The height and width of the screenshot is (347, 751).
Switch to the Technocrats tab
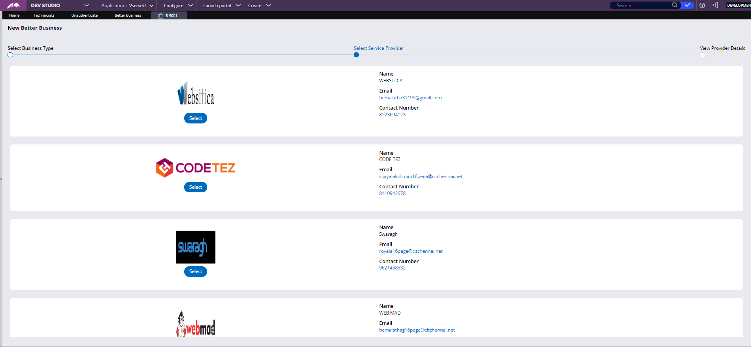(x=44, y=15)
